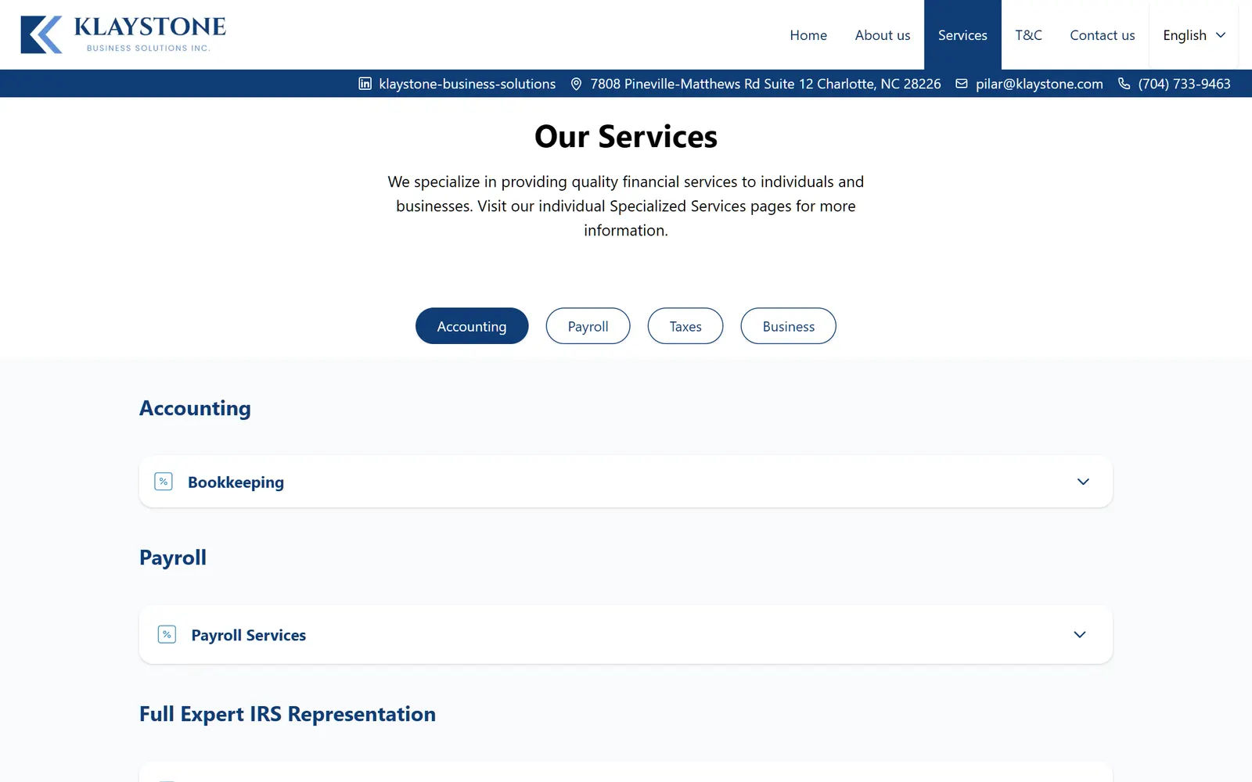Select the Accounting filter pill
Image resolution: width=1252 pixels, height=782 pixels.
click(x=472, y=326)
